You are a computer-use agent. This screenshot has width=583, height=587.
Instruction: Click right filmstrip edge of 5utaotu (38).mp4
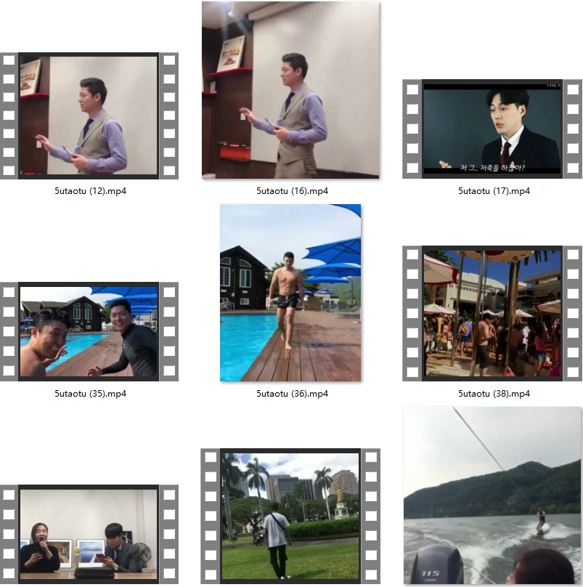(x=573, y=314)
